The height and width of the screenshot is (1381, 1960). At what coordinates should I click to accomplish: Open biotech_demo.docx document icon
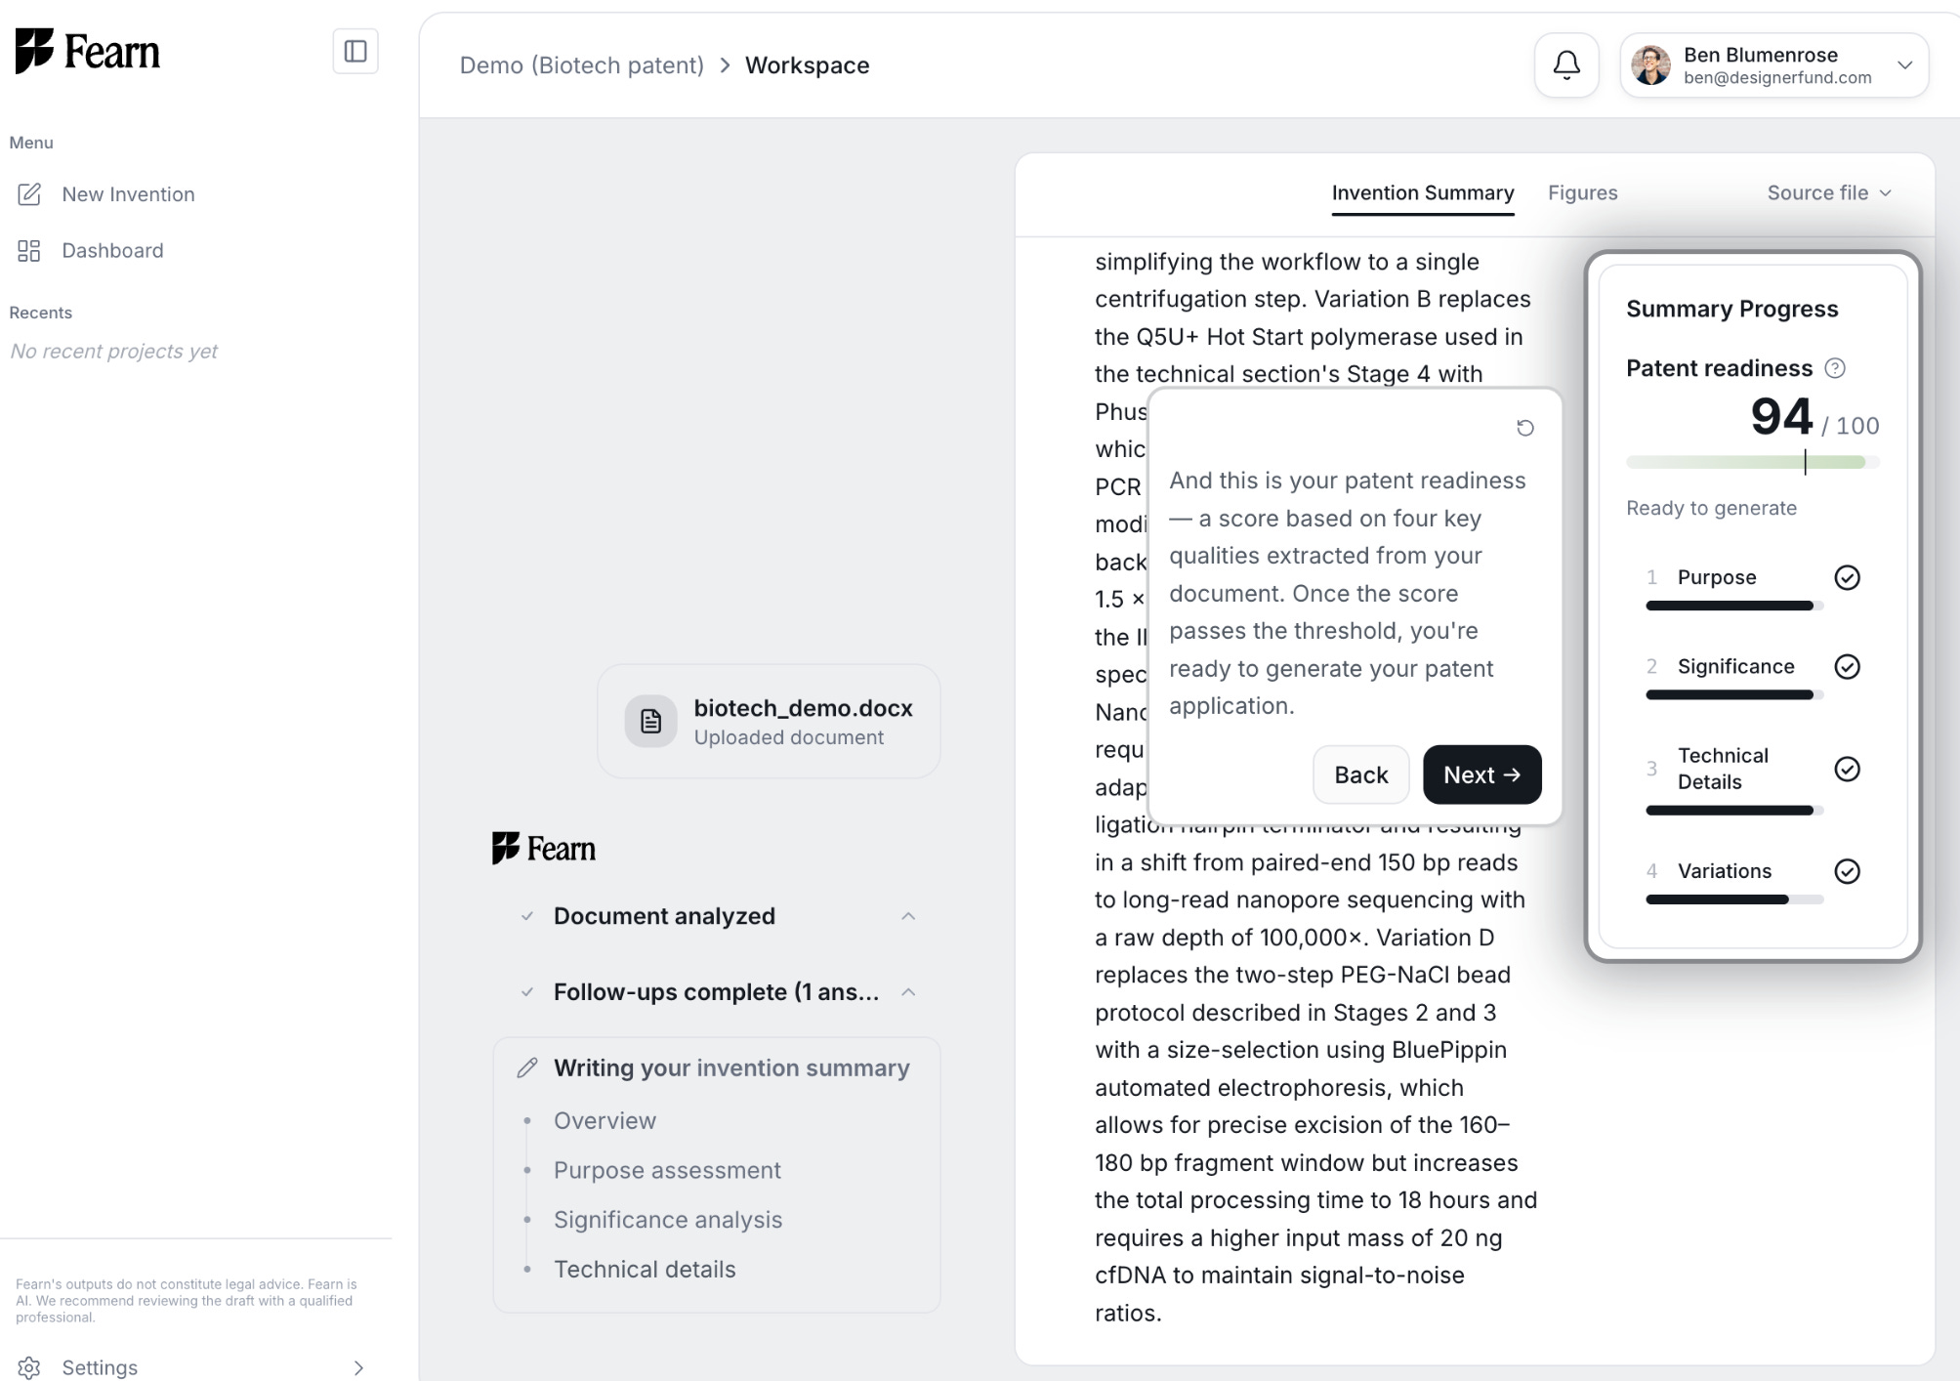pos(650,721)
